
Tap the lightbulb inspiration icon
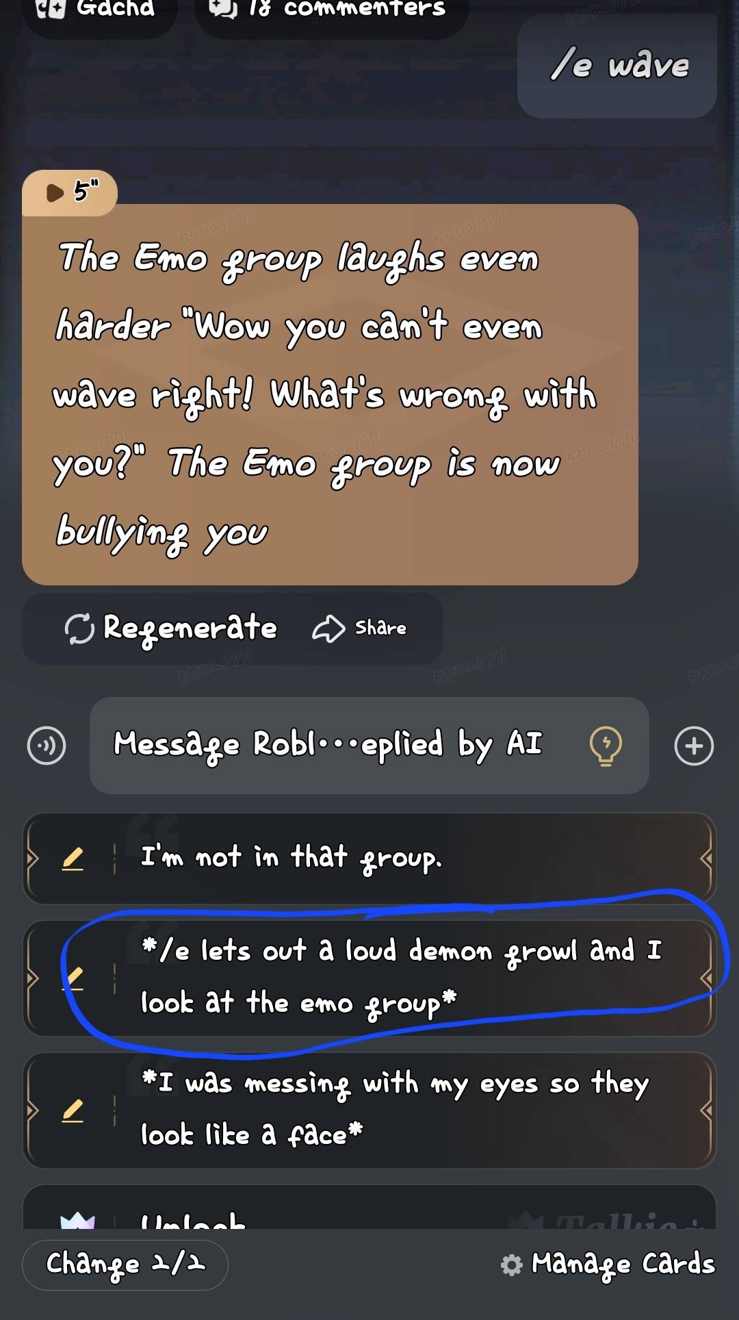606,746
